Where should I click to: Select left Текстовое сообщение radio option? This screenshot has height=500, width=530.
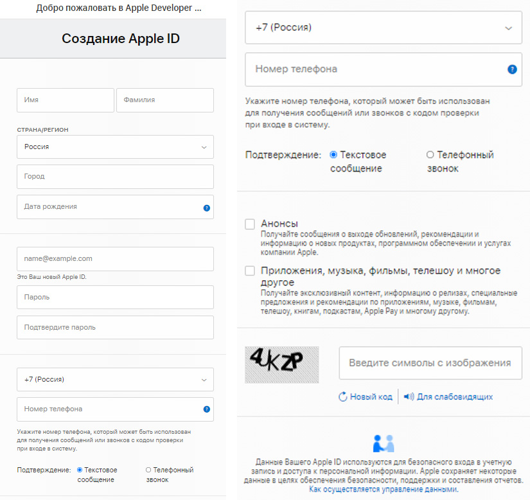click(x=80, y=470)
